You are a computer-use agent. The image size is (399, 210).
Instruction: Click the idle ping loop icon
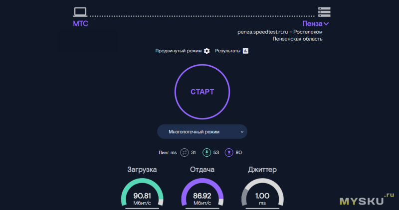(185, 153)
